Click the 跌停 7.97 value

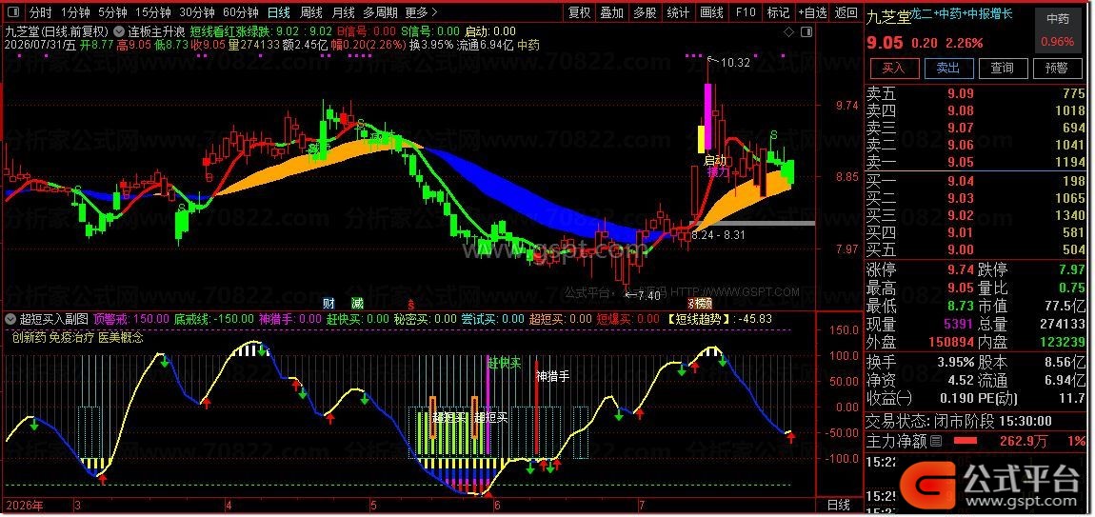tap(1073, 269)
